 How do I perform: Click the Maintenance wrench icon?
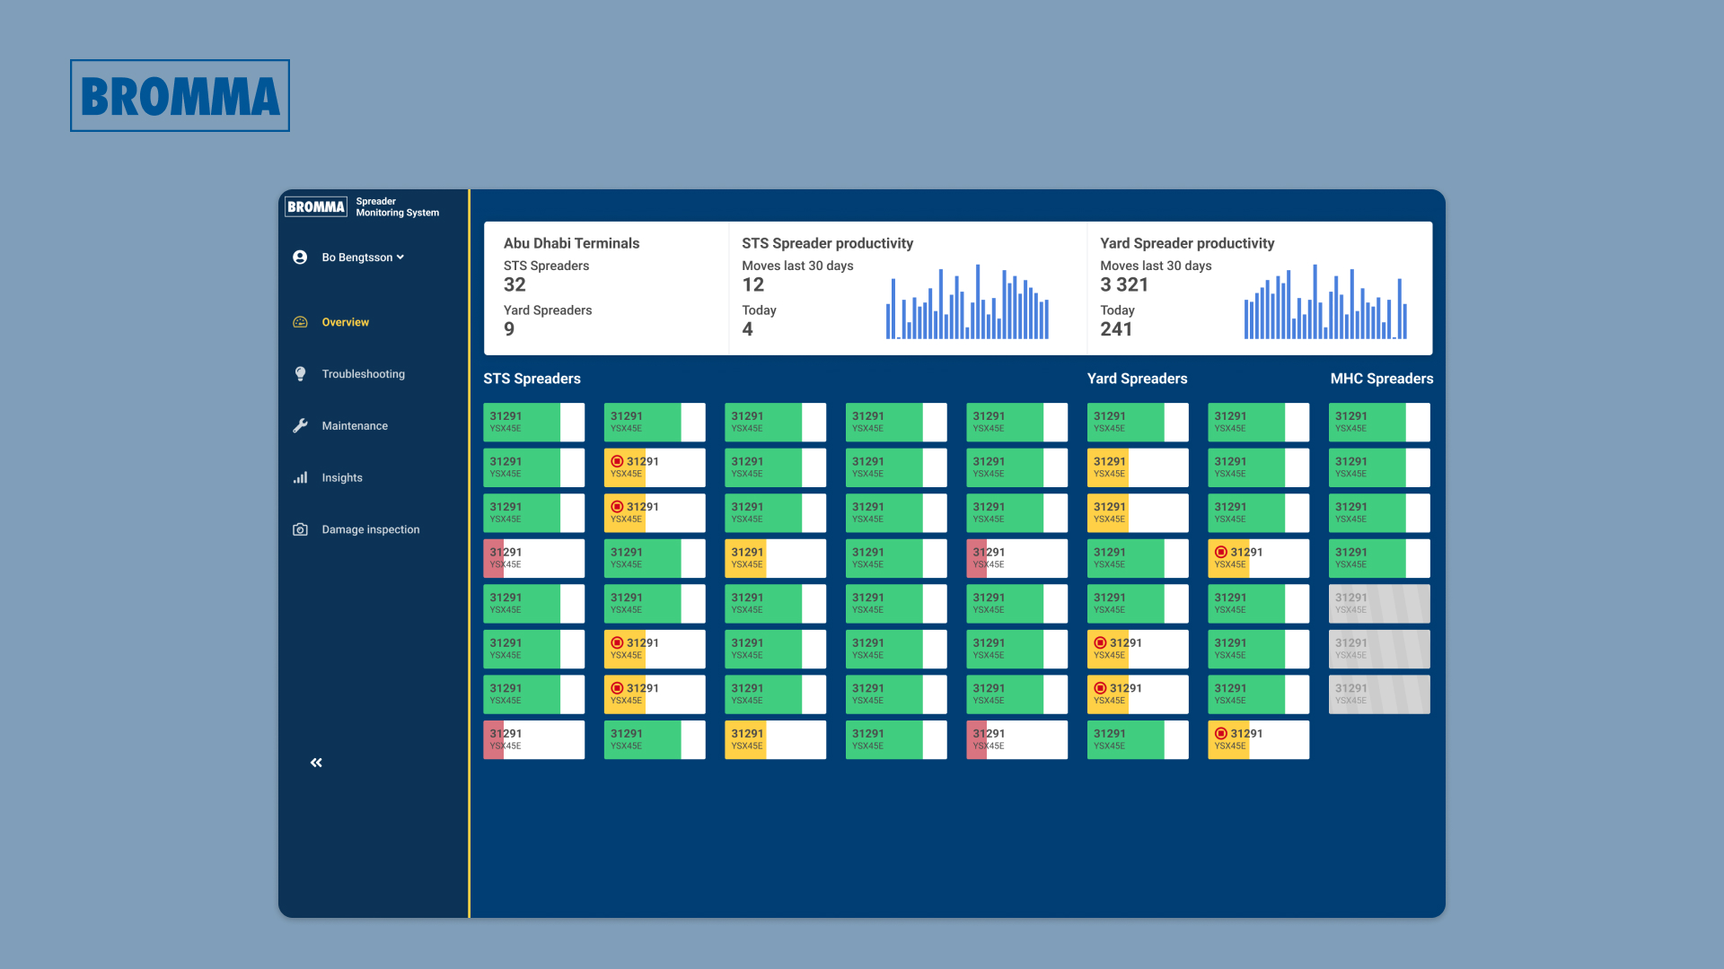(300, 426)
